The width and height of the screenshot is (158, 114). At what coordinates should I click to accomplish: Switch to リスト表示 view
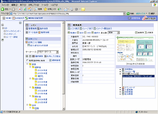74,28
